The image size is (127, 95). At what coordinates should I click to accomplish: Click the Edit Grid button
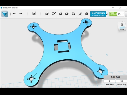[x=115, y=77]
